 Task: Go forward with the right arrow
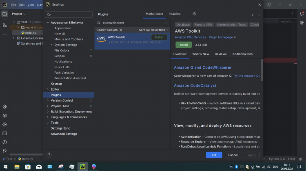tap(259, 15)
